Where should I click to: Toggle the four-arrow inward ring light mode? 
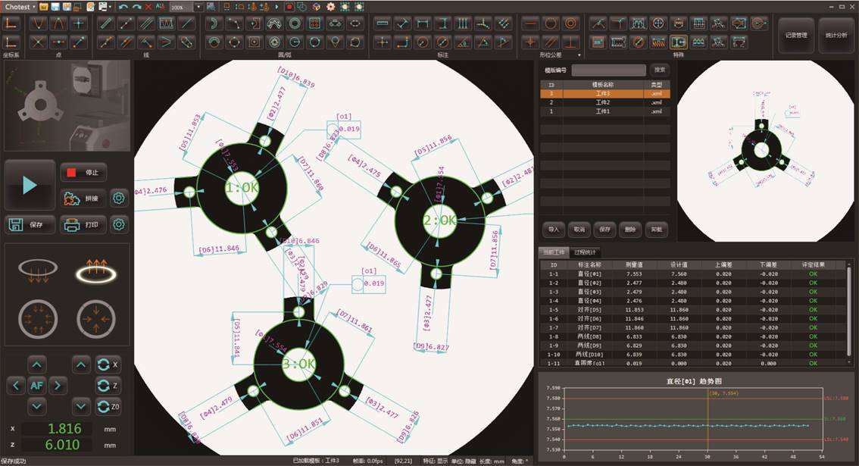coord(96,318)
